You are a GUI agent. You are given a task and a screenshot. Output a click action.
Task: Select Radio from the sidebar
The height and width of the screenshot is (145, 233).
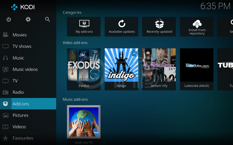(x=28, y=92)
